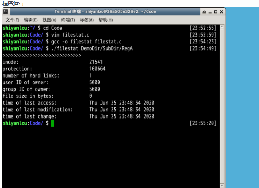The image size is (259, 188).
Task: Minimize the Terminal window
Action: coord(210,12)
